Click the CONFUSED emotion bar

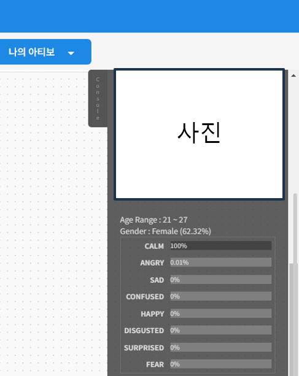[221, 296]
